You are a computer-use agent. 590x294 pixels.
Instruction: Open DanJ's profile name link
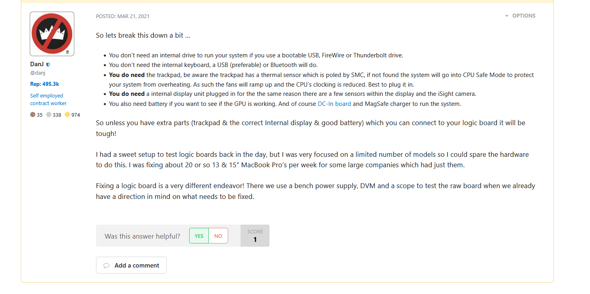tap(37, 64)
